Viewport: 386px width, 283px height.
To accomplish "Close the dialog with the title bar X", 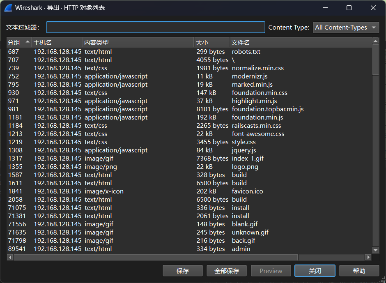I will coord(373,8).
